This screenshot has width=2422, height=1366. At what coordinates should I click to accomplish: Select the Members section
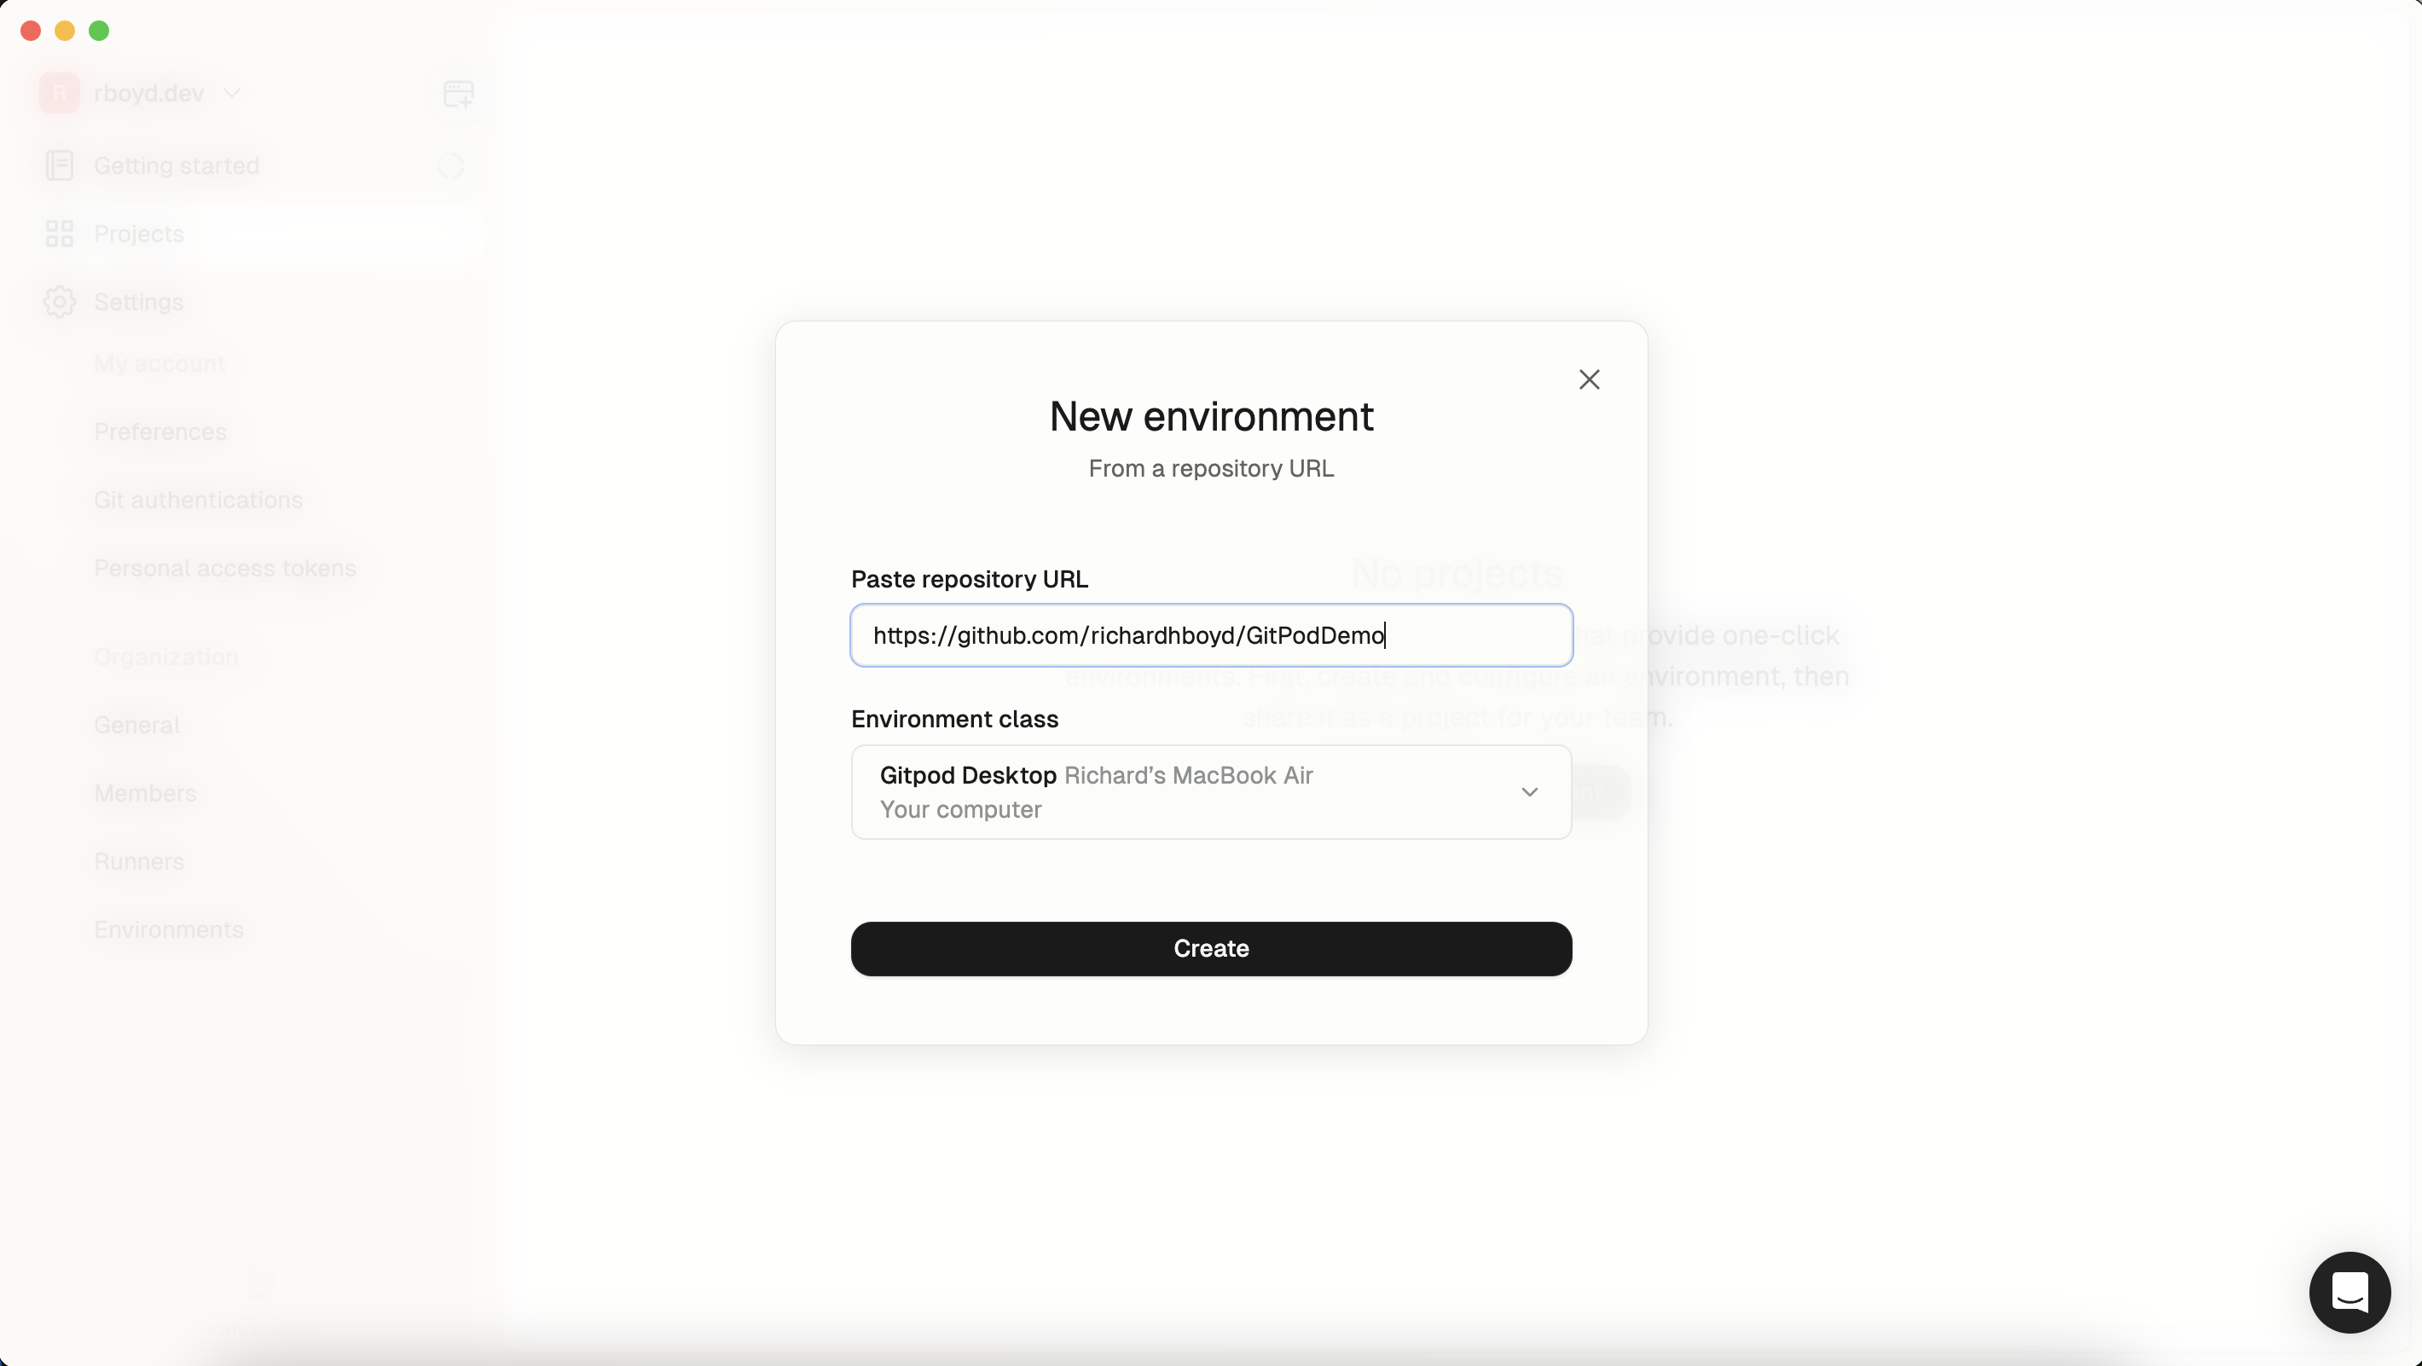(x=146, y=792)
